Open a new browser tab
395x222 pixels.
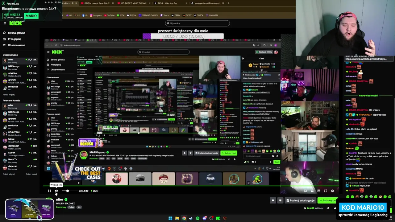tap(228, 3)
